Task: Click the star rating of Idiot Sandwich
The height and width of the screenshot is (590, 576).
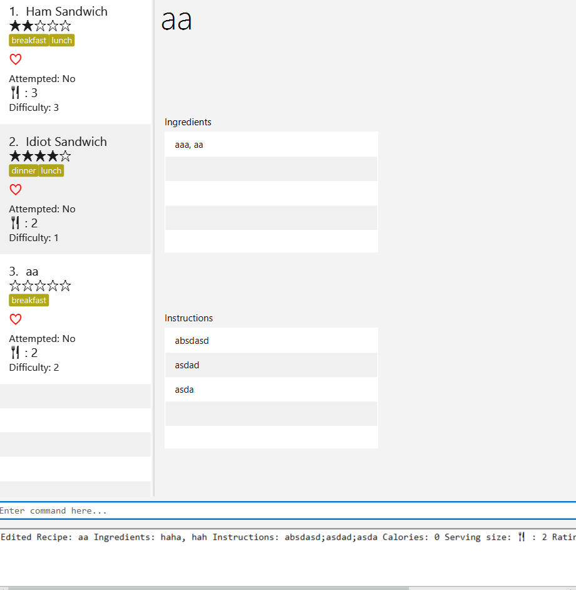Action: tap(40, 156)
